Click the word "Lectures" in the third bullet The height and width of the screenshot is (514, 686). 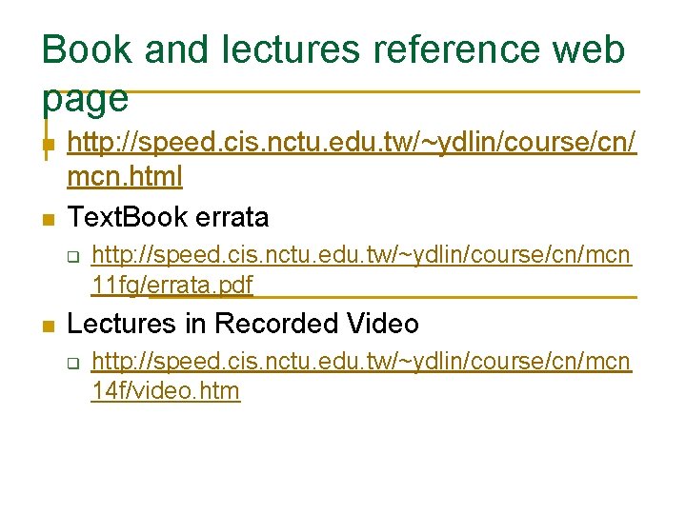click(x=123, y=324)
